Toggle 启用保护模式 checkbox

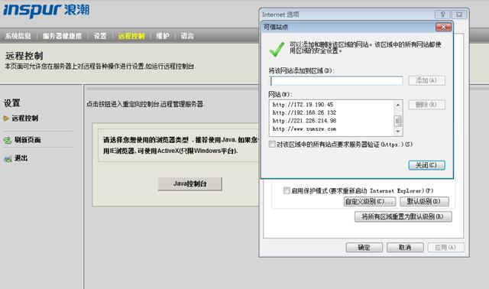click(287, 190)
